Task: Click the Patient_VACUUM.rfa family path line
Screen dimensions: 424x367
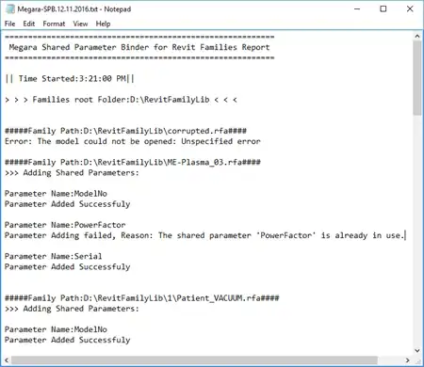Action: click(142, 298)
